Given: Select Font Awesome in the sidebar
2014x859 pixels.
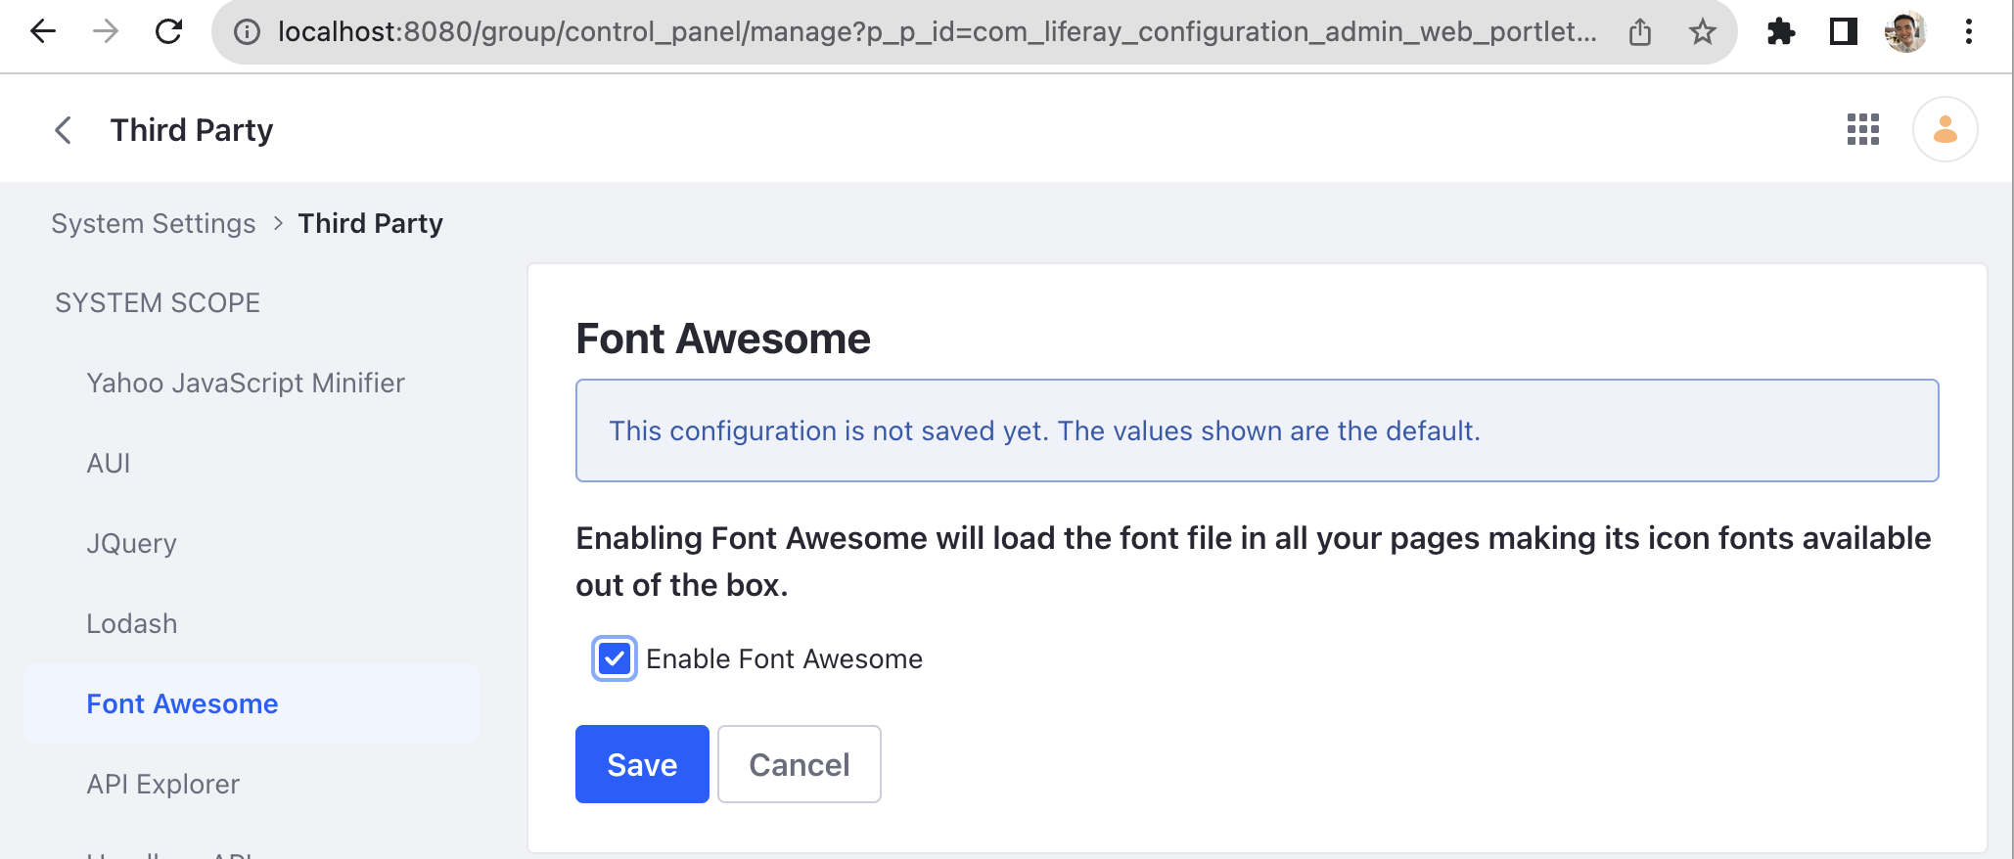Looking at the screenshot, I should click(252, 703).
